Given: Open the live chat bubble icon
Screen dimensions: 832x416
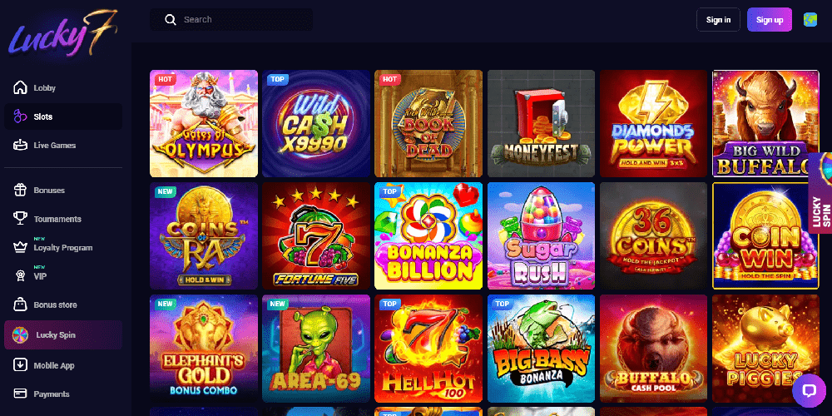Looking at the screenshot, I should [809, 391].
